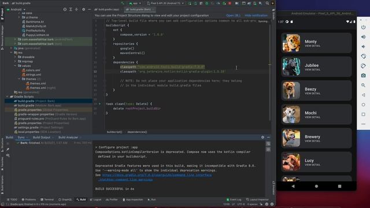Click the Search Everywhere magnifier icon
The image size is (370, 208).
[x=267, y=3]
